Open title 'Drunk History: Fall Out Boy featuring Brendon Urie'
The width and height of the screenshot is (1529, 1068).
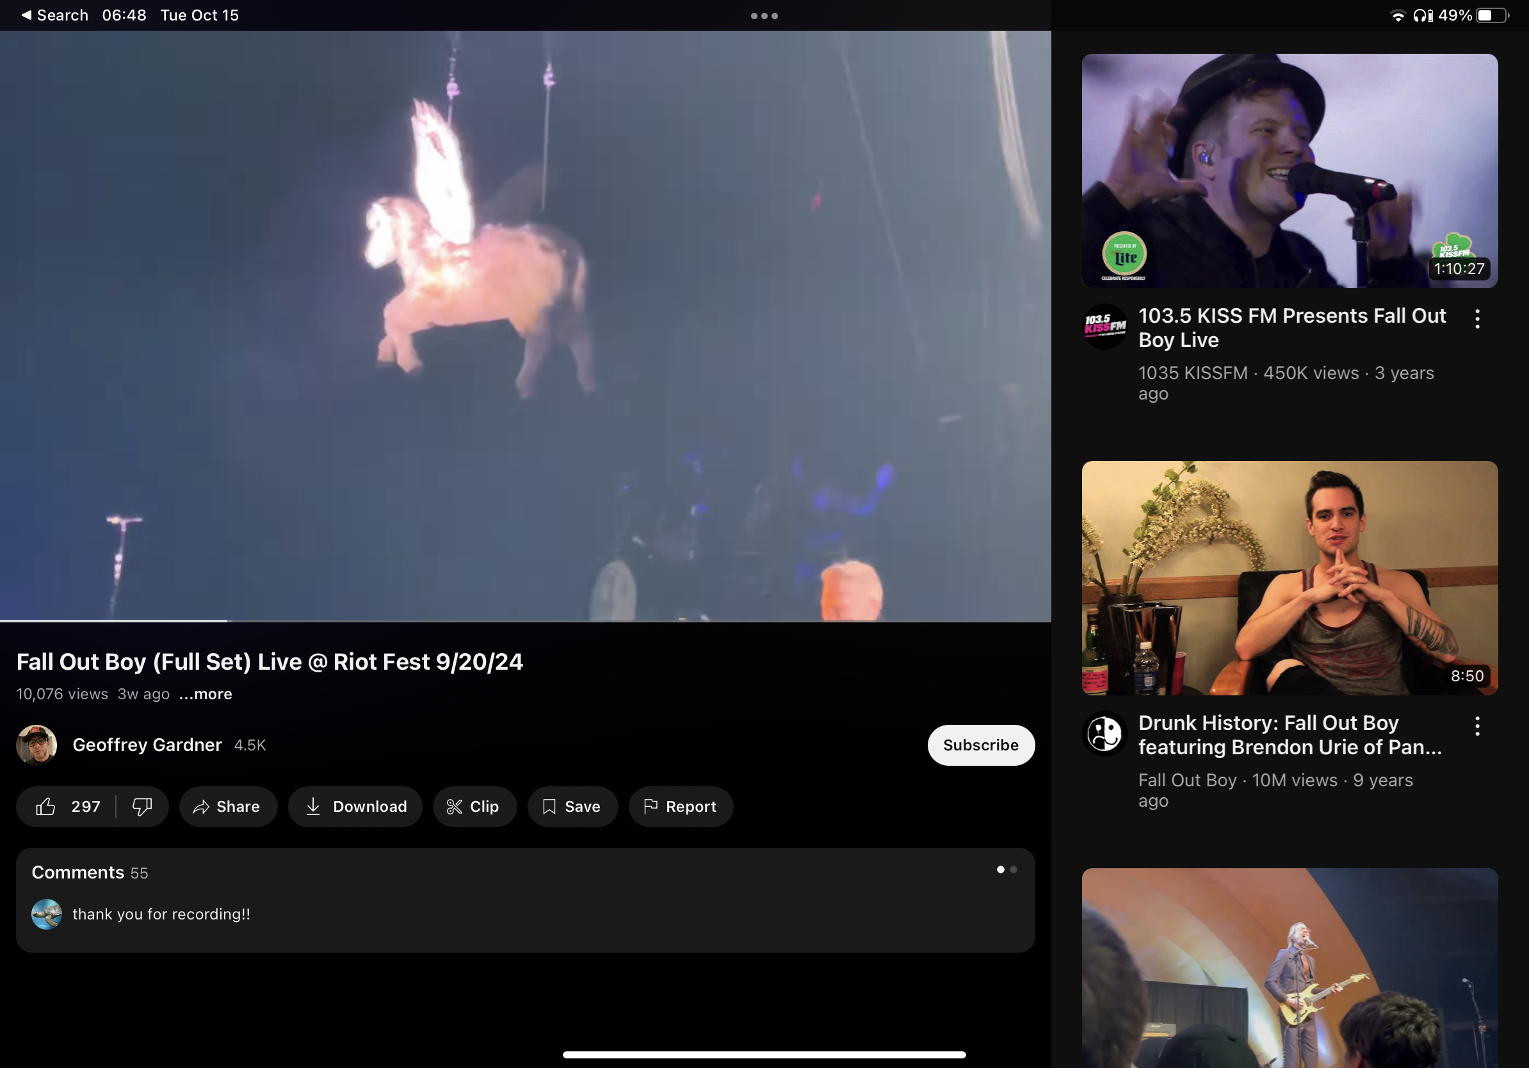(x=1290, y=734)
